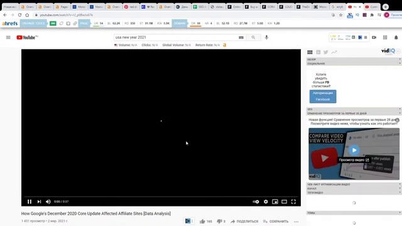Click the green ahrefs toolbar badge
This screenshot has width=402, height=226.
(x=53, y=23)
